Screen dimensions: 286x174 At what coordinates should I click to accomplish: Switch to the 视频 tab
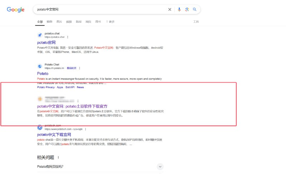[69, 22]
